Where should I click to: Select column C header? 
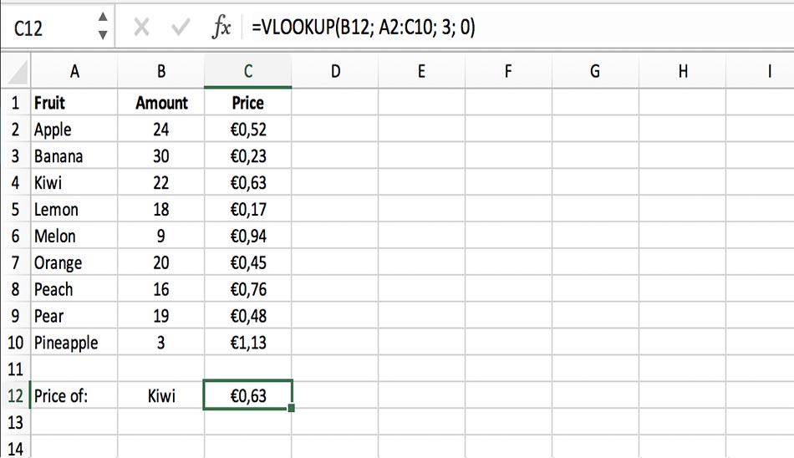tap(248, 71)
